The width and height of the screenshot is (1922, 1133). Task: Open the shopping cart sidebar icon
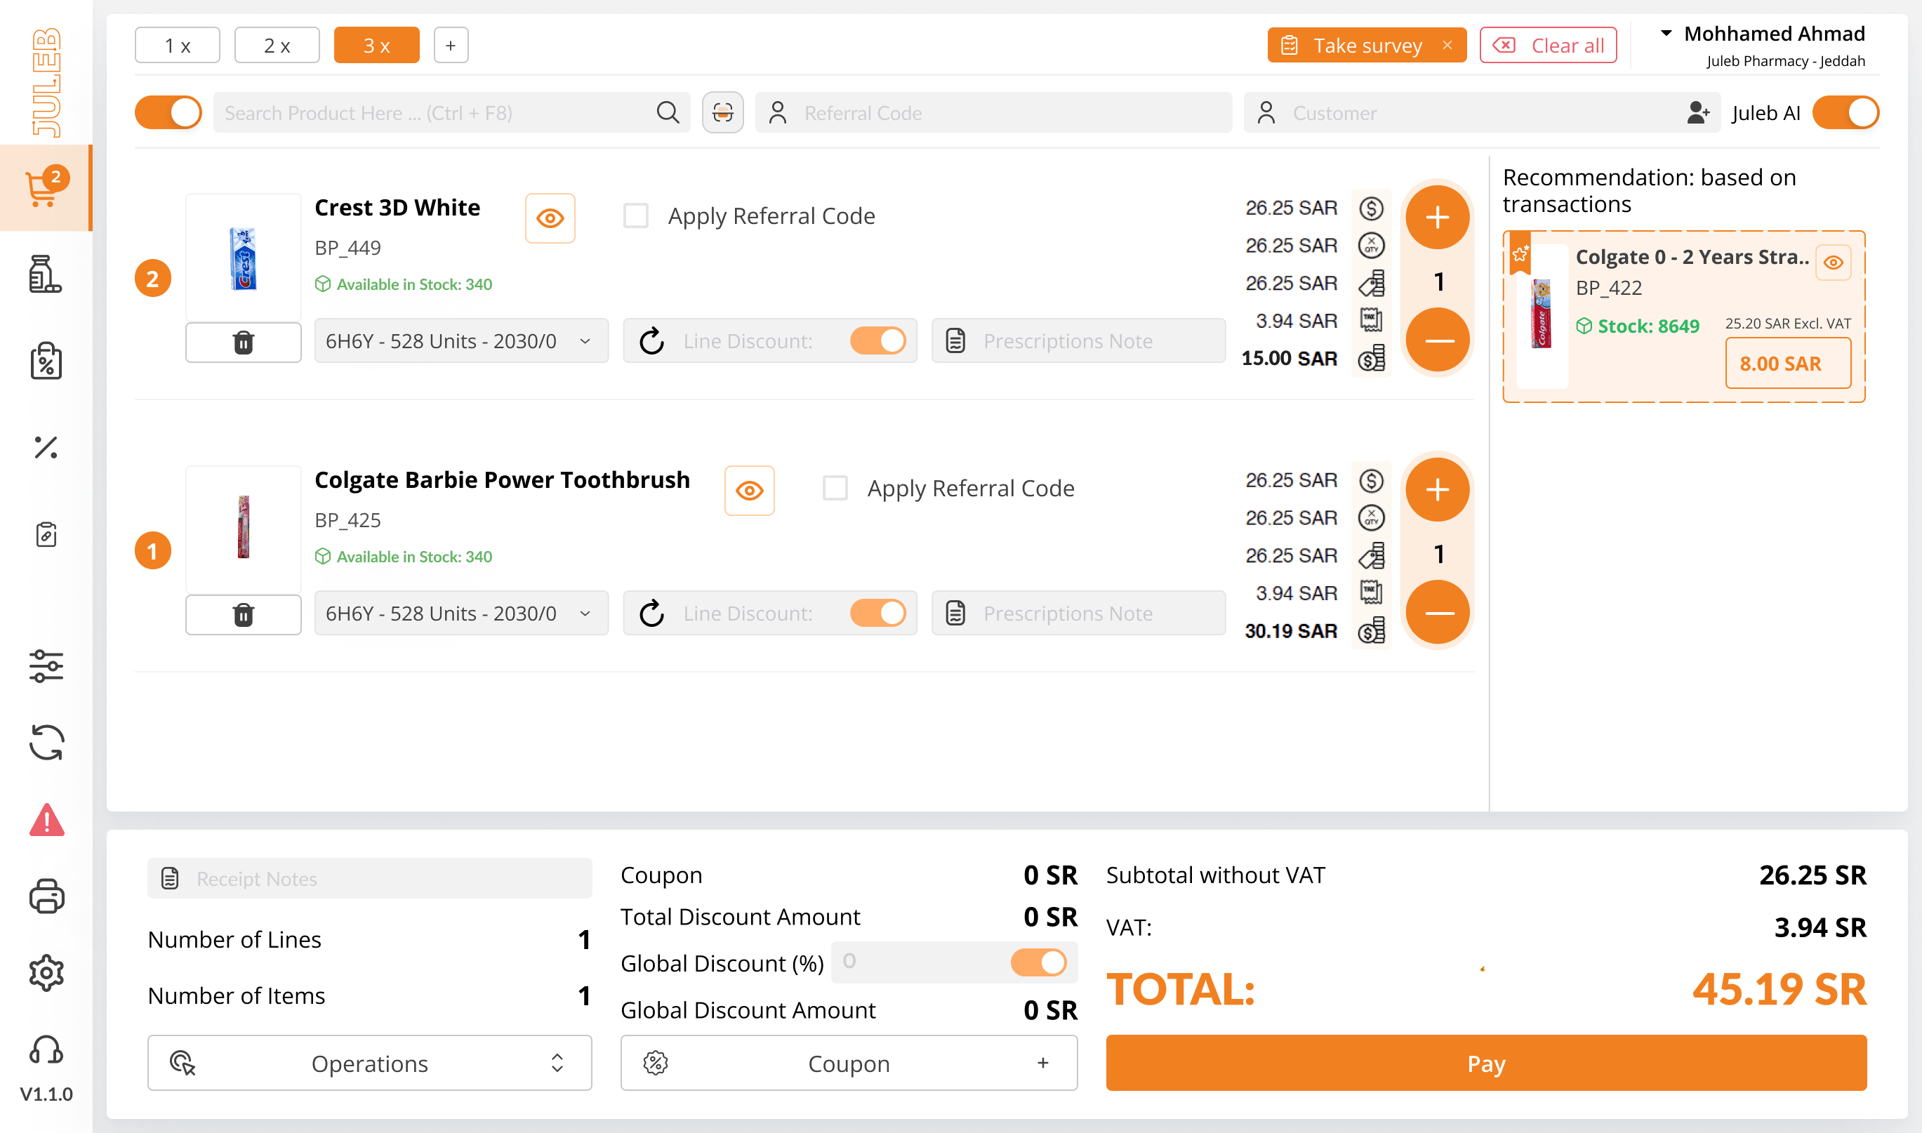46,188
